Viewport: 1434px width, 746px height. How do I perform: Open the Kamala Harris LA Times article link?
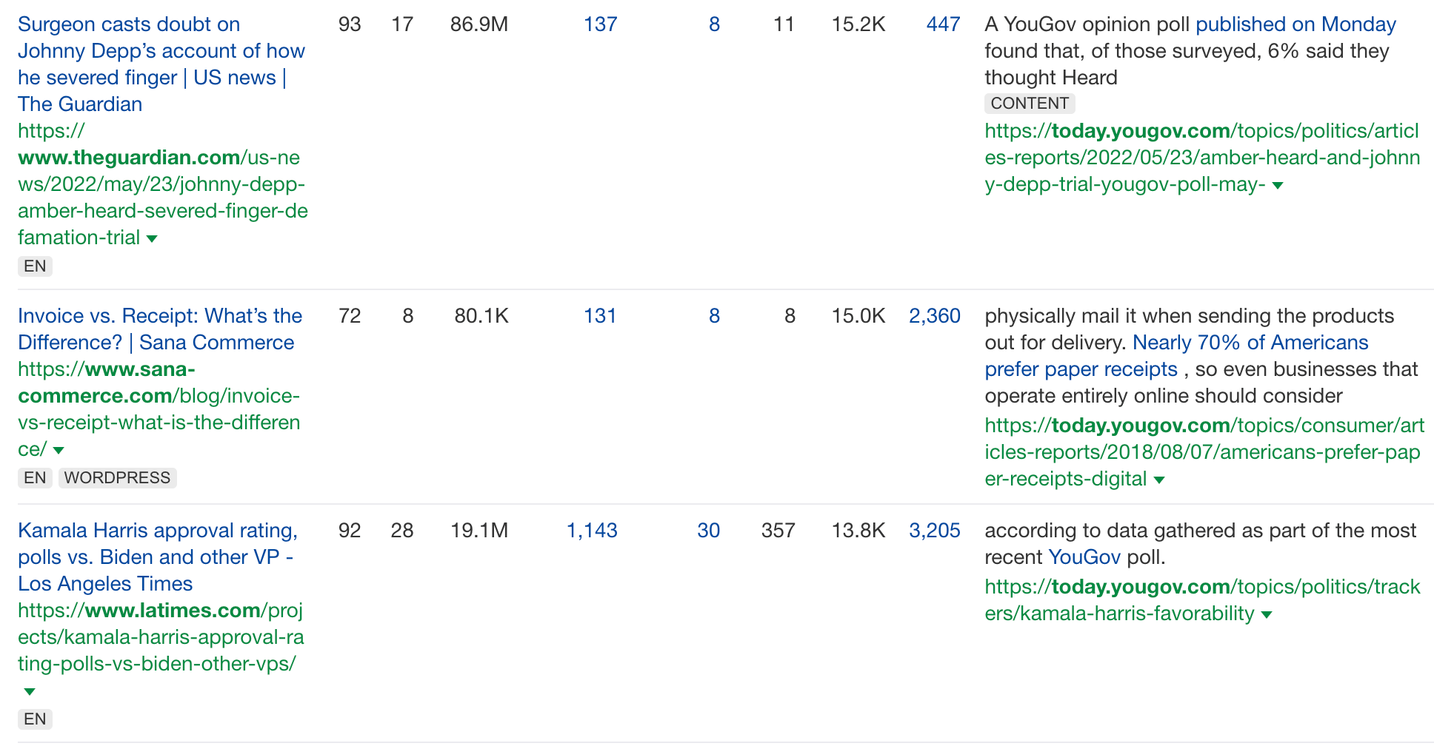point(156,557)
